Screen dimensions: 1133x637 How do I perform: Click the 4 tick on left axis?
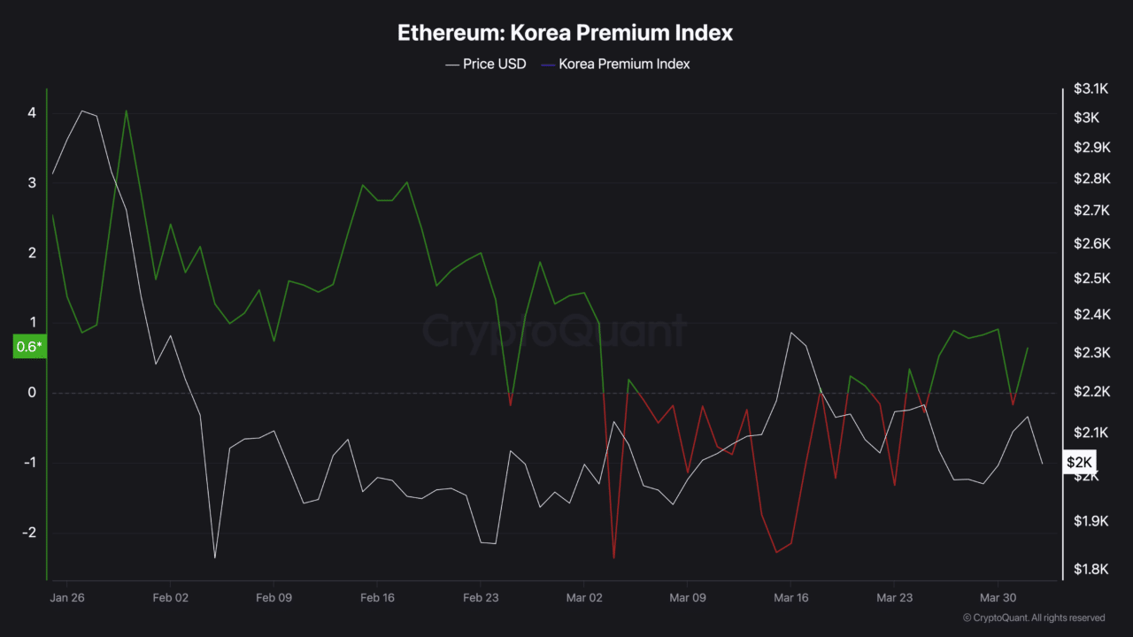pos(32,113)
